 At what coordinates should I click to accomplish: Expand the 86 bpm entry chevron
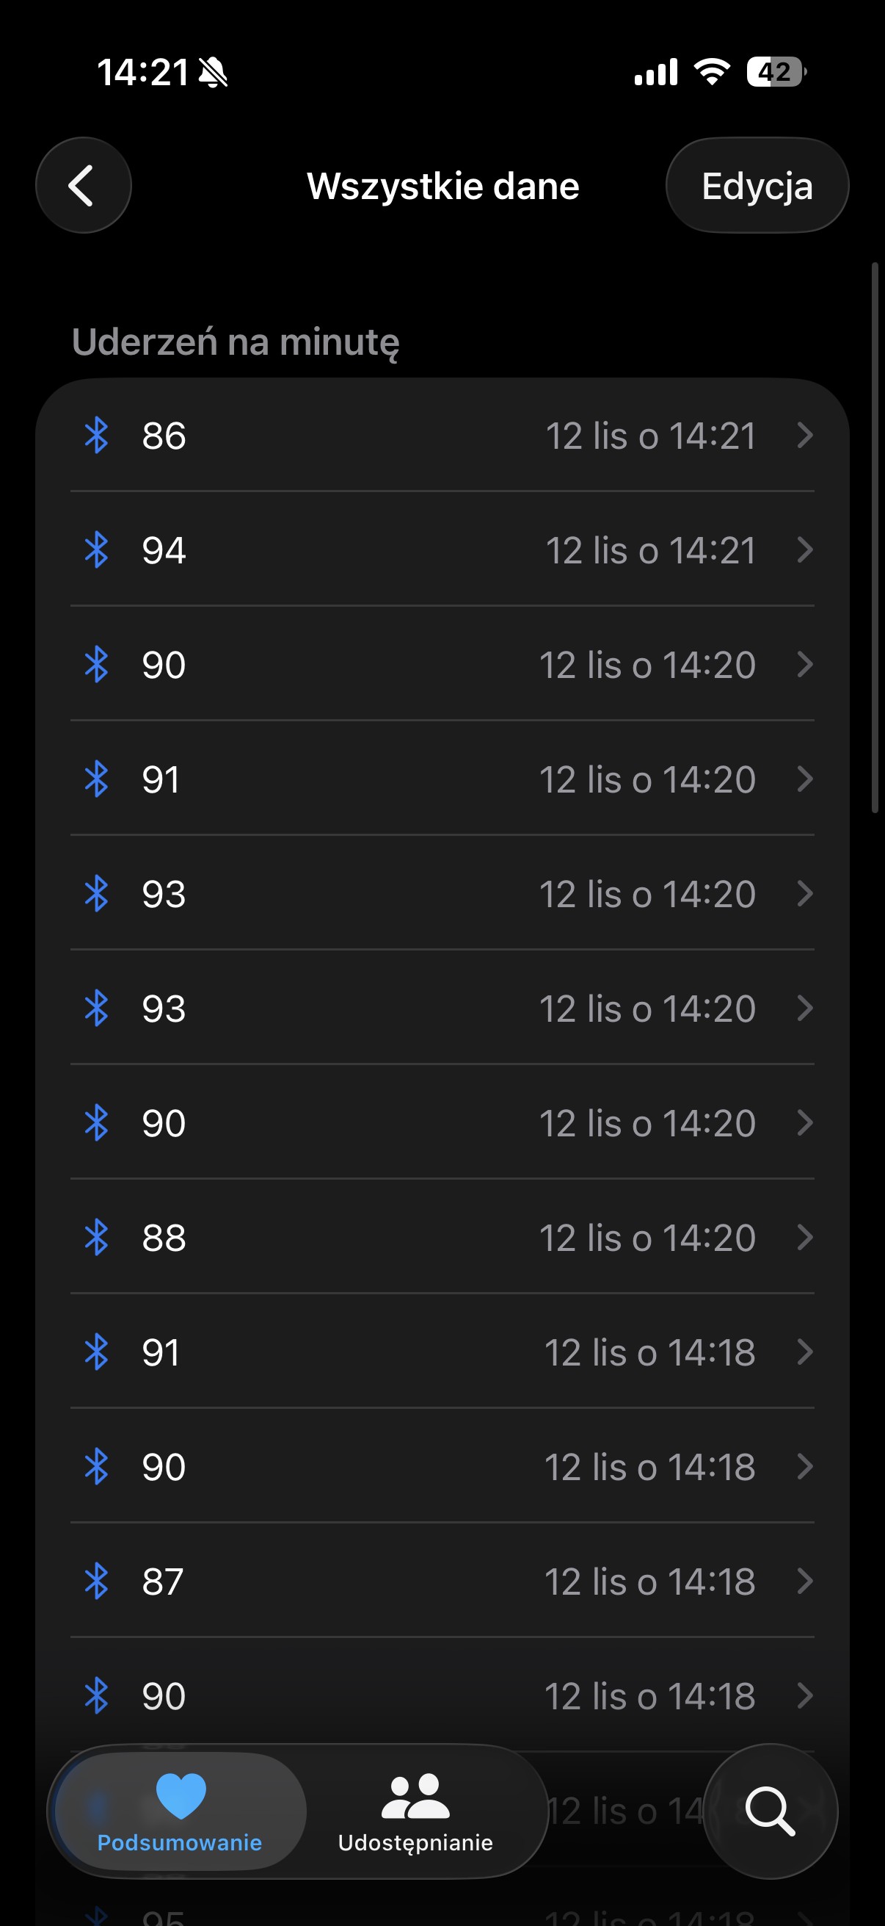[x=804, y=435]
